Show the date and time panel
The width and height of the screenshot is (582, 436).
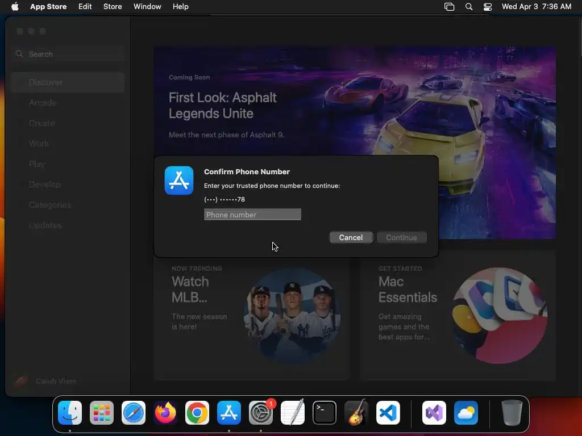[537, 7]
